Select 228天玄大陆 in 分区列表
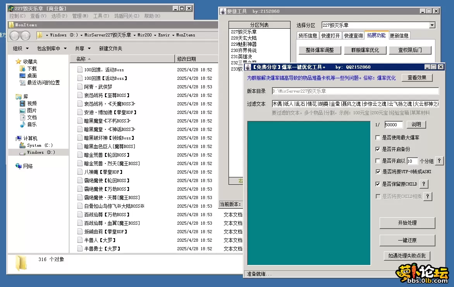The width and height of the screenshot is (454, 287). pyautogui.click(x=244, y=38)
